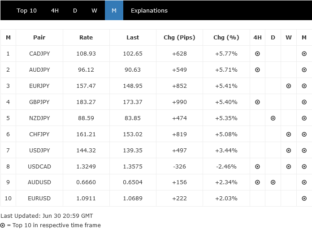Click AUDJPY monthly top-10 marker icon
The width and height of the screenshot is (312, 229).
(x=304, y=70)
